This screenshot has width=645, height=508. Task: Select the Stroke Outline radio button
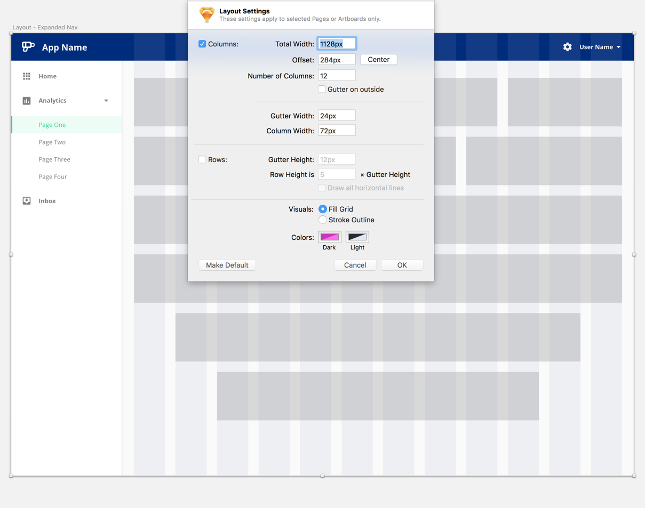(x=322, y=220)
